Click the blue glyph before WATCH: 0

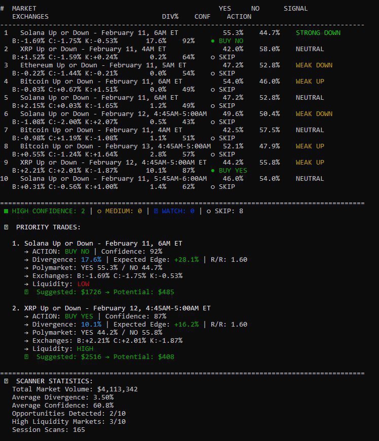(156, 211)
